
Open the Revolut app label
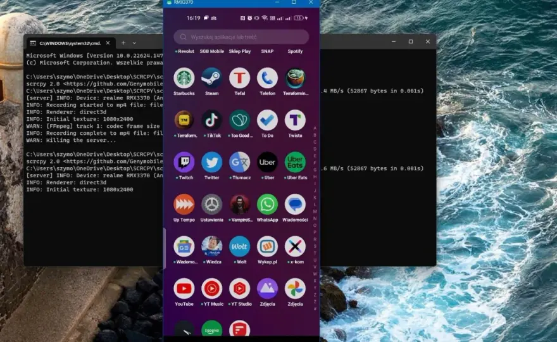(x=185, y=51)
